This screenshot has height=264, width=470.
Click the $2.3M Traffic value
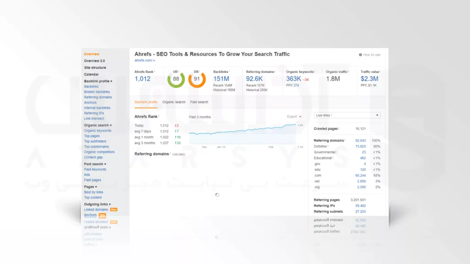(x=369, y=79)
